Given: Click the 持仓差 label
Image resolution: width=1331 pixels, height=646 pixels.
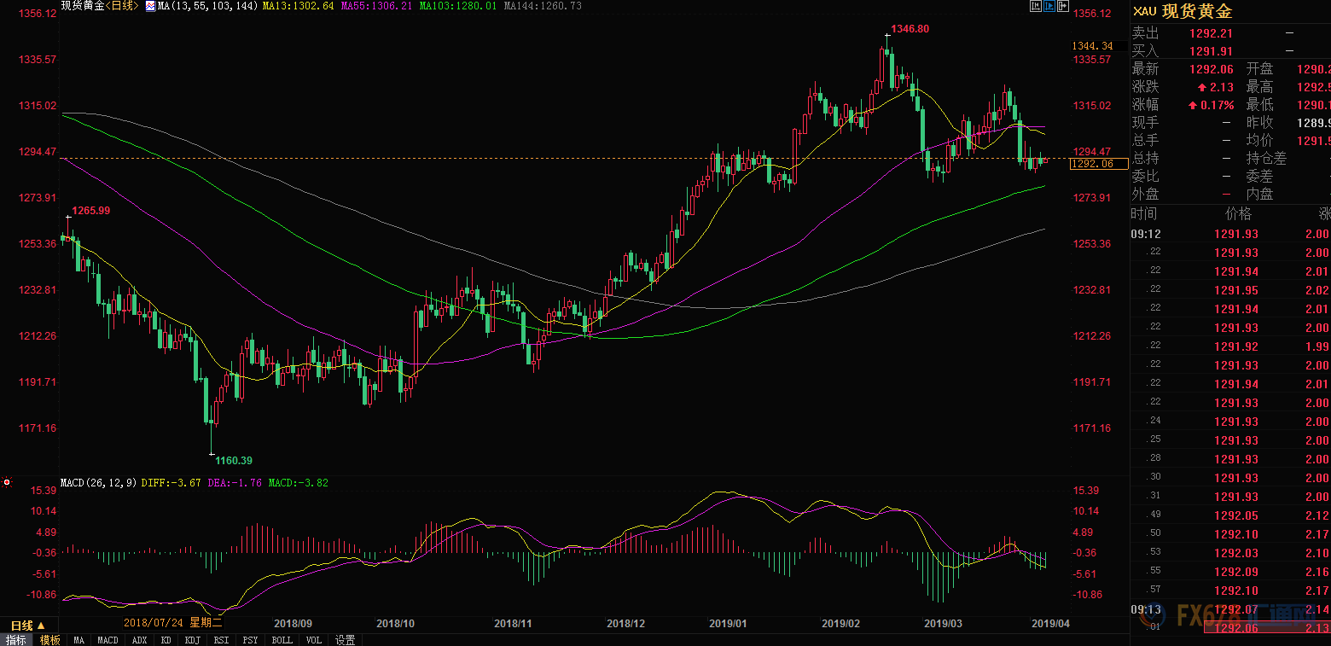Looking at the screenshot, I should (1266, 159).
